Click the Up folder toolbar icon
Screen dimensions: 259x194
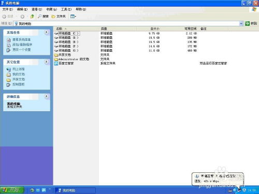click(32, 17)
